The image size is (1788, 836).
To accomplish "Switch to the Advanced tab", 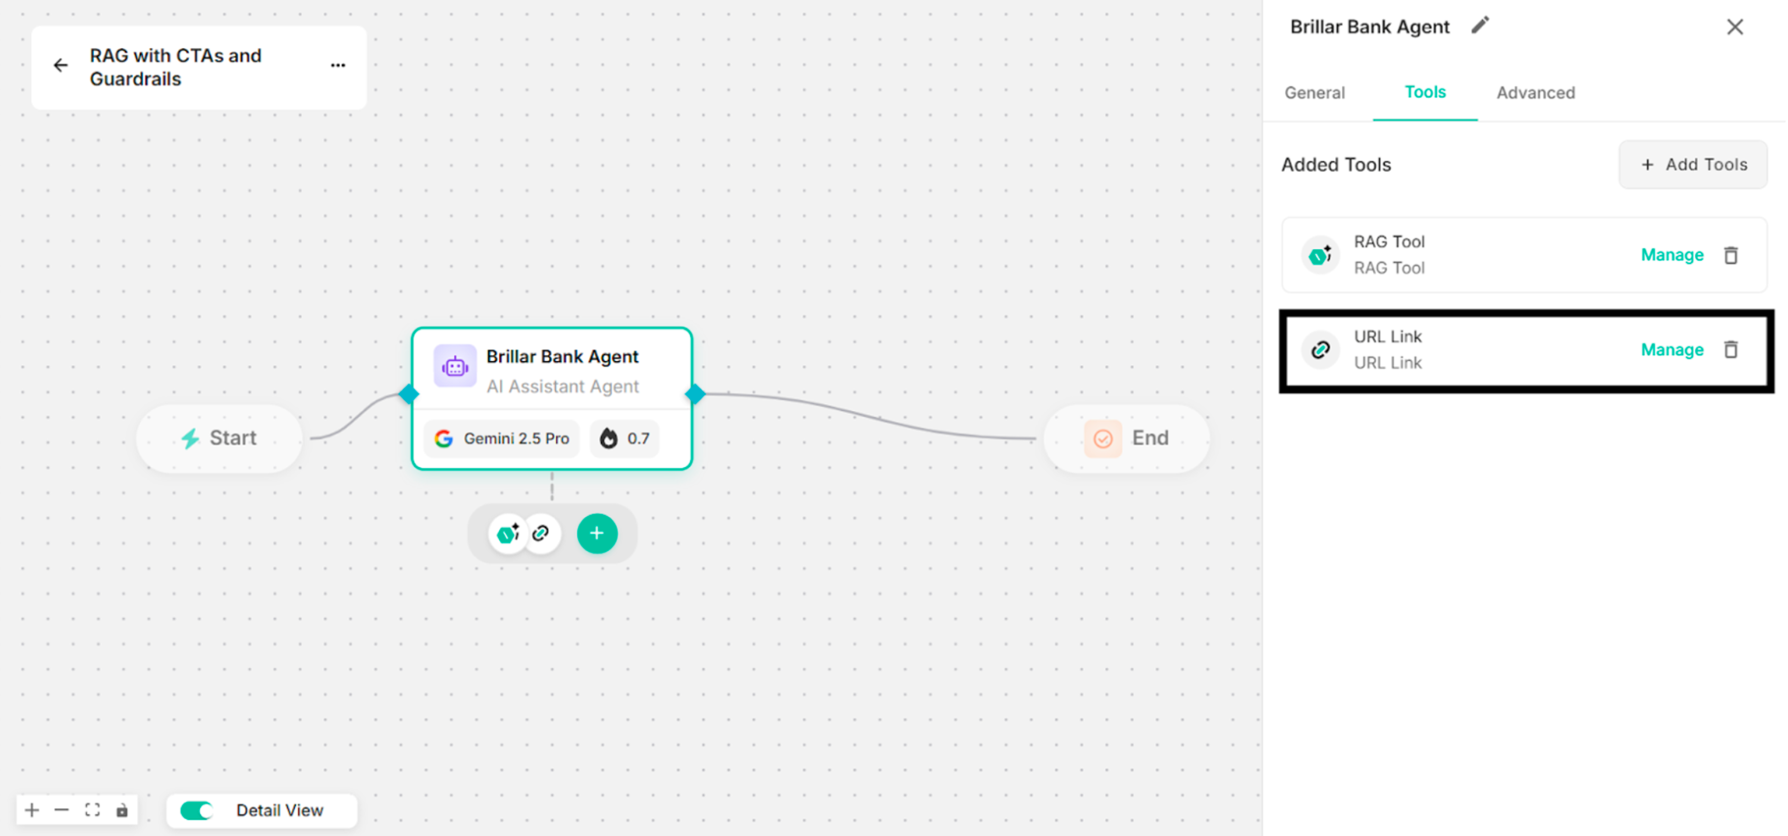I will [x=1535, y=92].
